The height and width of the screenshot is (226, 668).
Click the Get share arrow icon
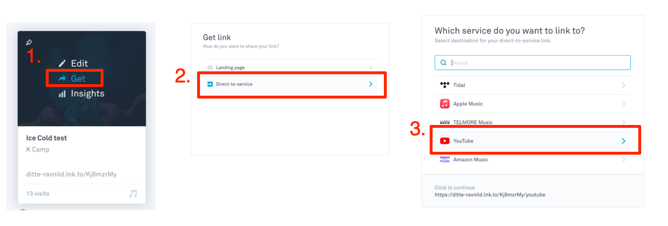(x=62, y=78)
